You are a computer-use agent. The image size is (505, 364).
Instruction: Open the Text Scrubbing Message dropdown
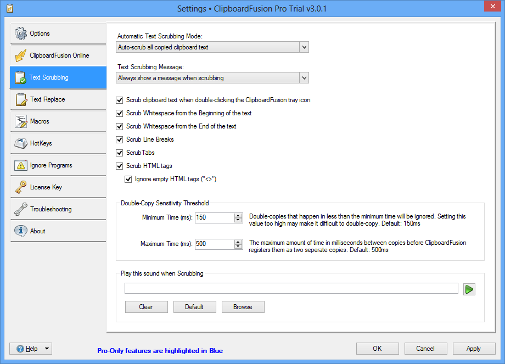[x=304, y=78]
